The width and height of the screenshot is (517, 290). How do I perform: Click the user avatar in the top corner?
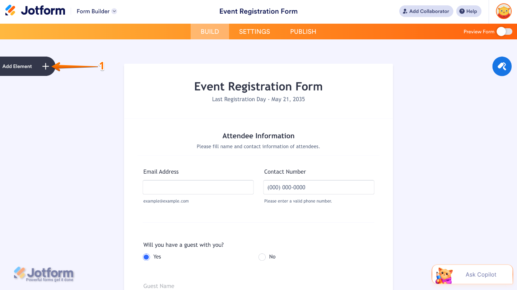503,11
